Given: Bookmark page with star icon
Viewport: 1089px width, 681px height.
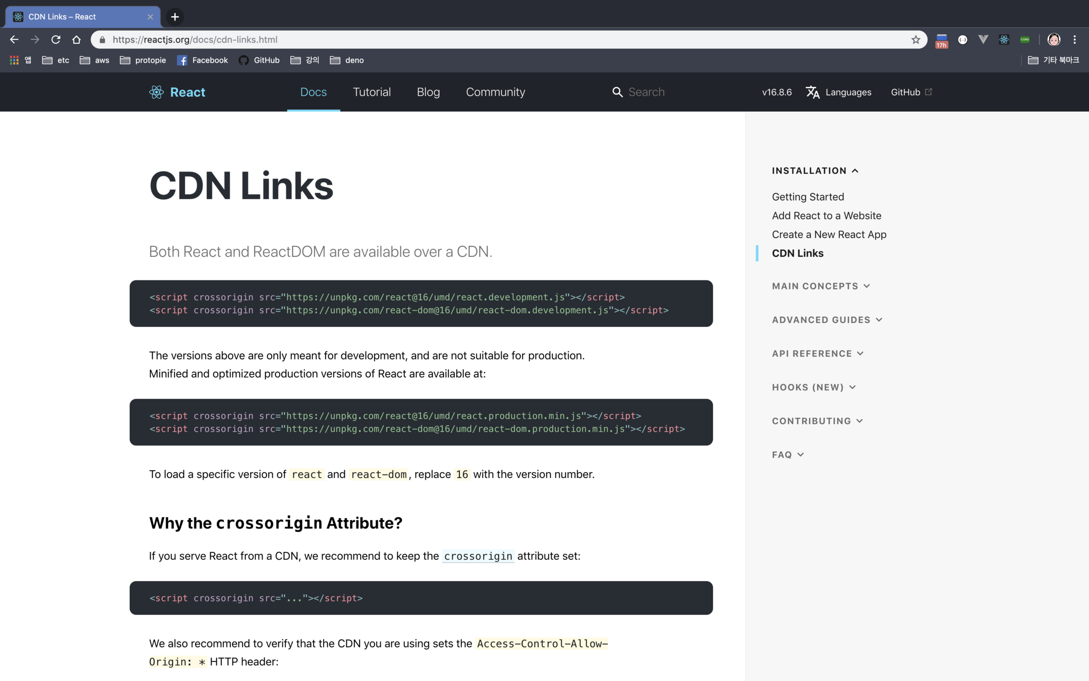Looking at the screenshot, I should point(916,39).
